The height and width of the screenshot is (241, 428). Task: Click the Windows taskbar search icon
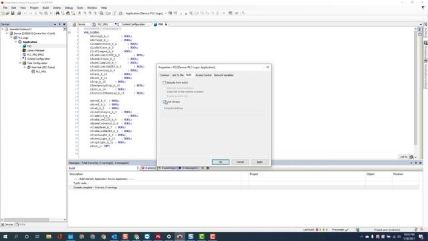[16, 236]
